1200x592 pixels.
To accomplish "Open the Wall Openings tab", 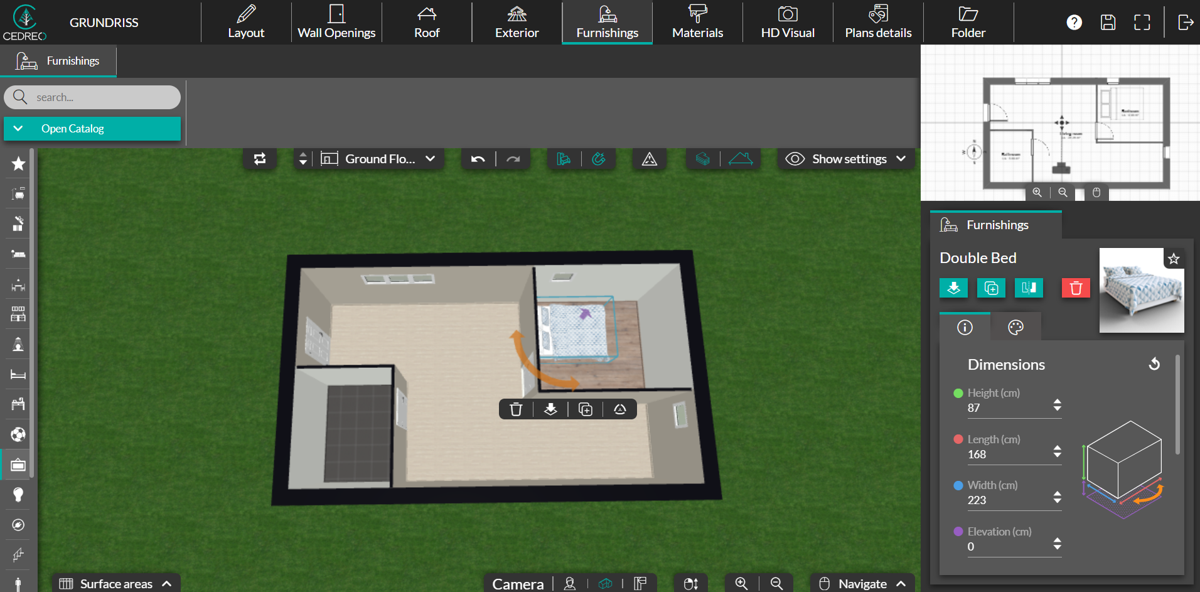I will tap(336, 23).
